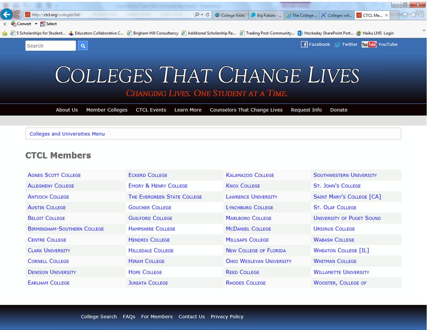440x330 pixels.
Task: Open the Juniata College link
Action: 148,283
